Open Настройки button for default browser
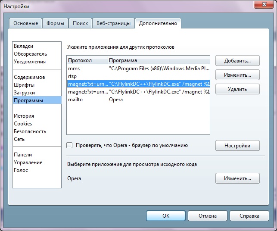The image size is (277, 231). tap(237, 146)
